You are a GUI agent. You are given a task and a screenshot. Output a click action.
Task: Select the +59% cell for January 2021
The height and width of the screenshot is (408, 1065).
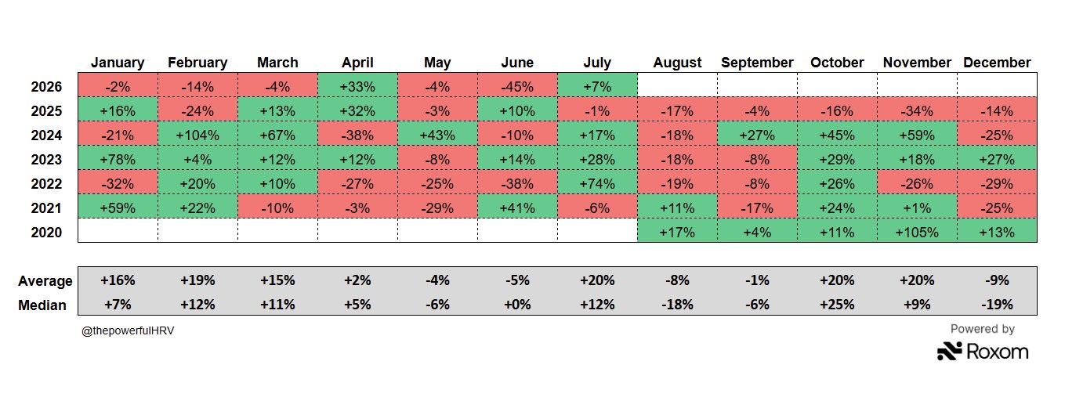coord(118,208)
